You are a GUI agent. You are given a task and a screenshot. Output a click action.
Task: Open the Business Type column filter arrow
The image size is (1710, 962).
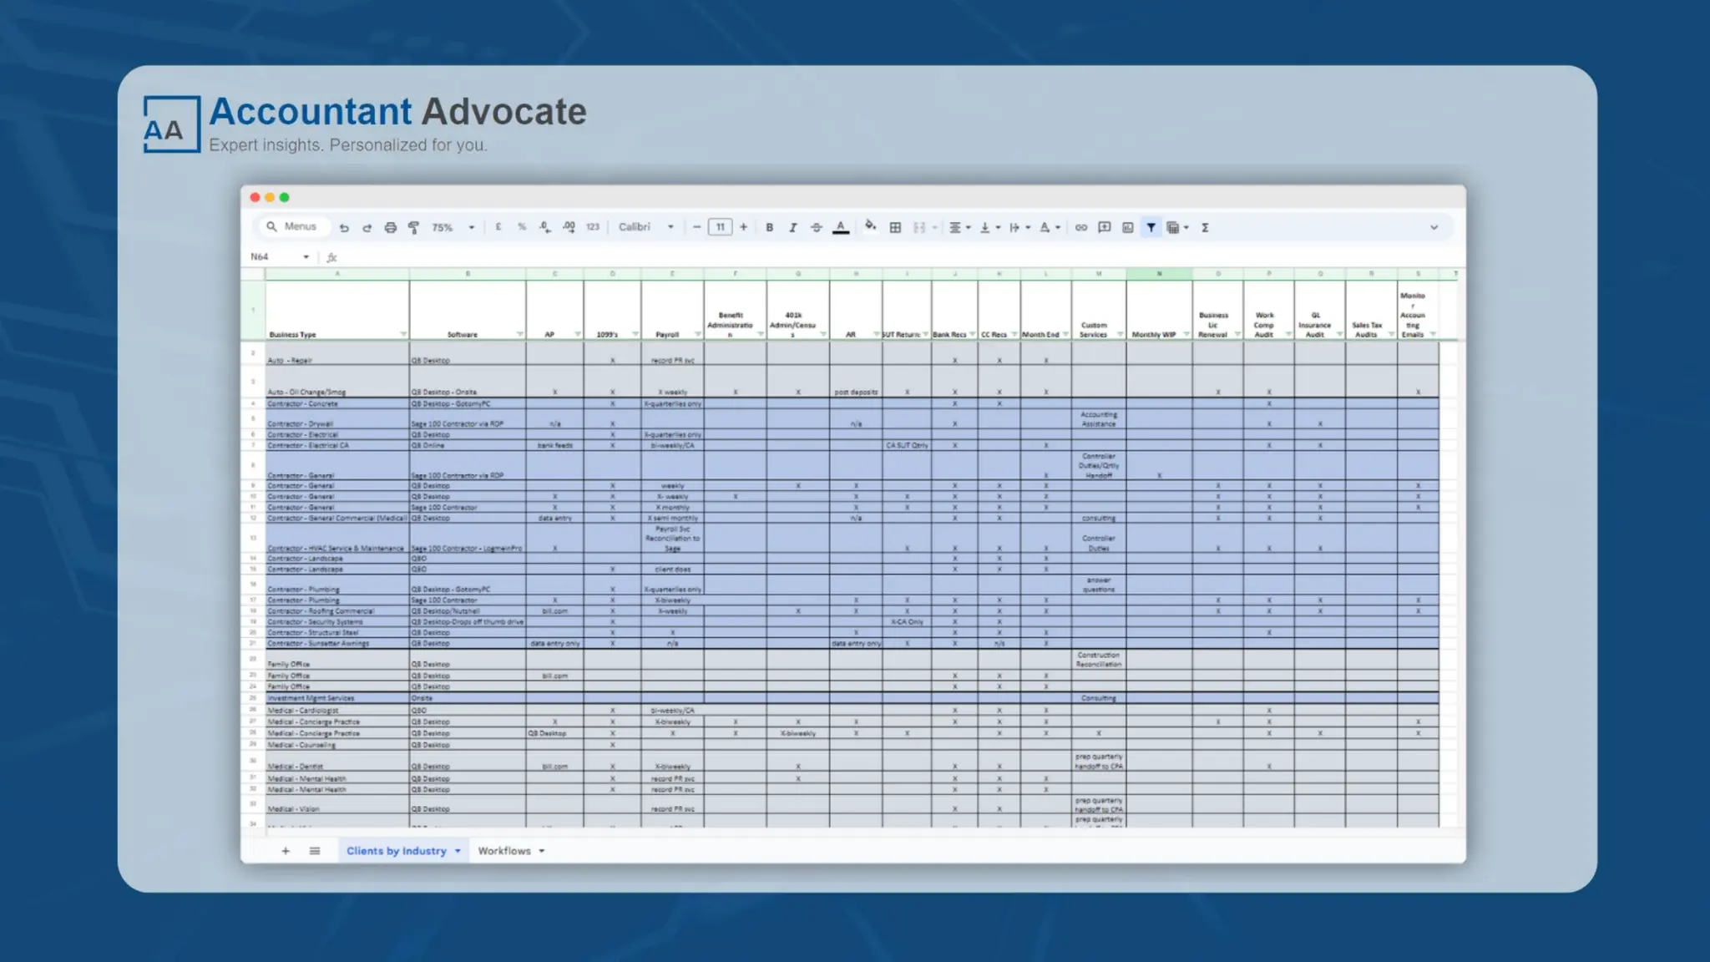403,334
